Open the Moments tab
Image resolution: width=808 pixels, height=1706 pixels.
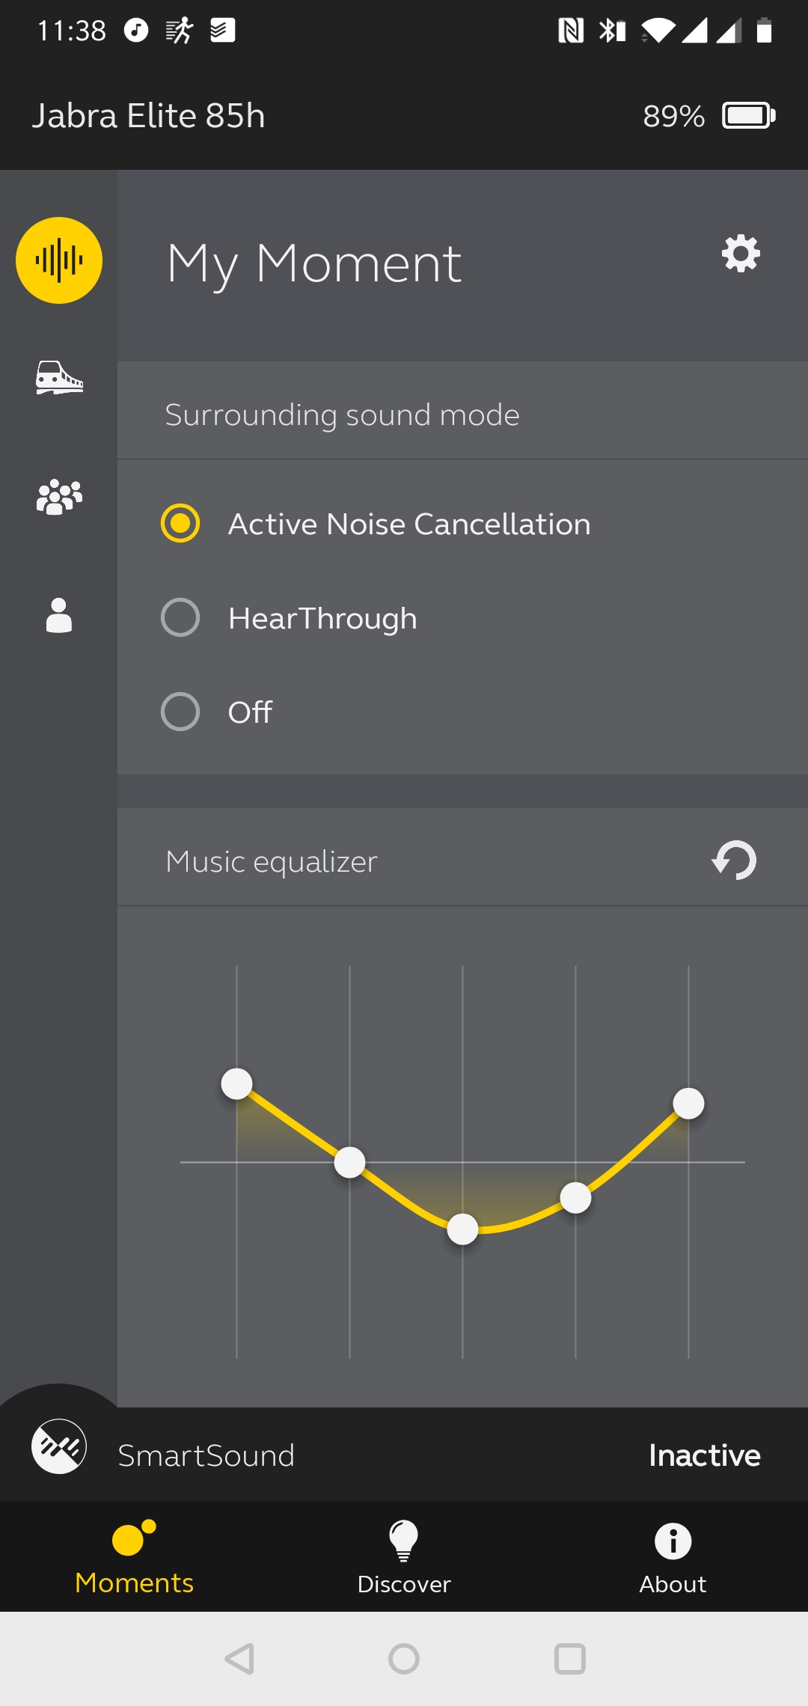(x=135, y=1557)
